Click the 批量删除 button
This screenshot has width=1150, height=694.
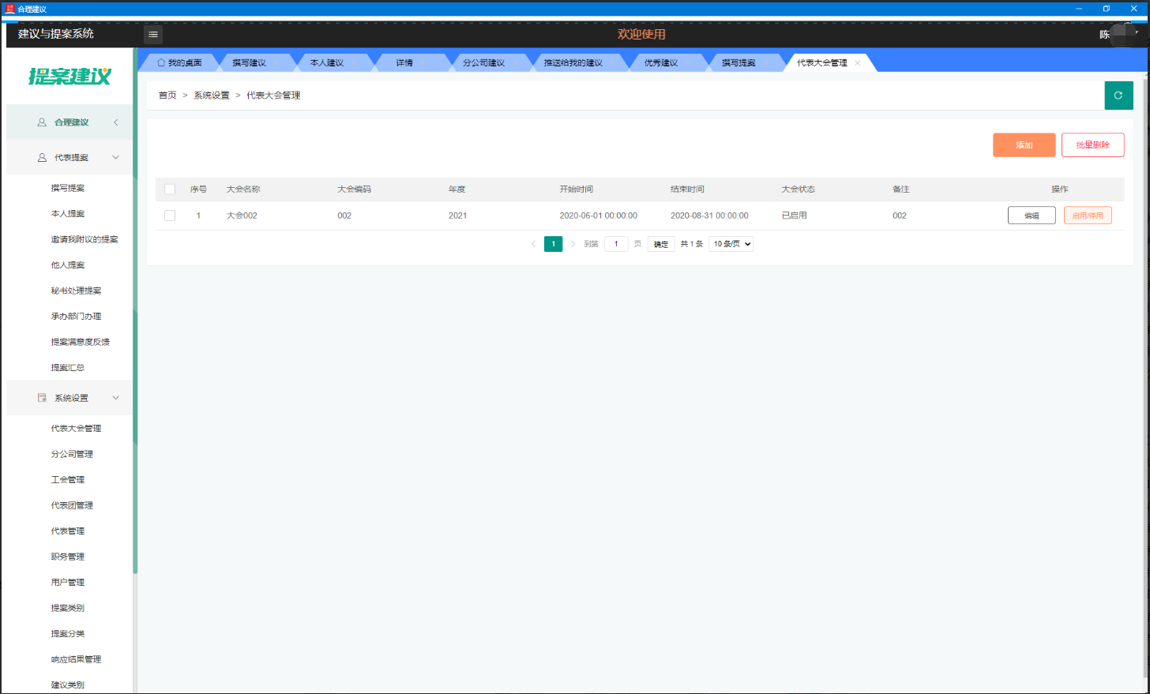point(1092,145)
